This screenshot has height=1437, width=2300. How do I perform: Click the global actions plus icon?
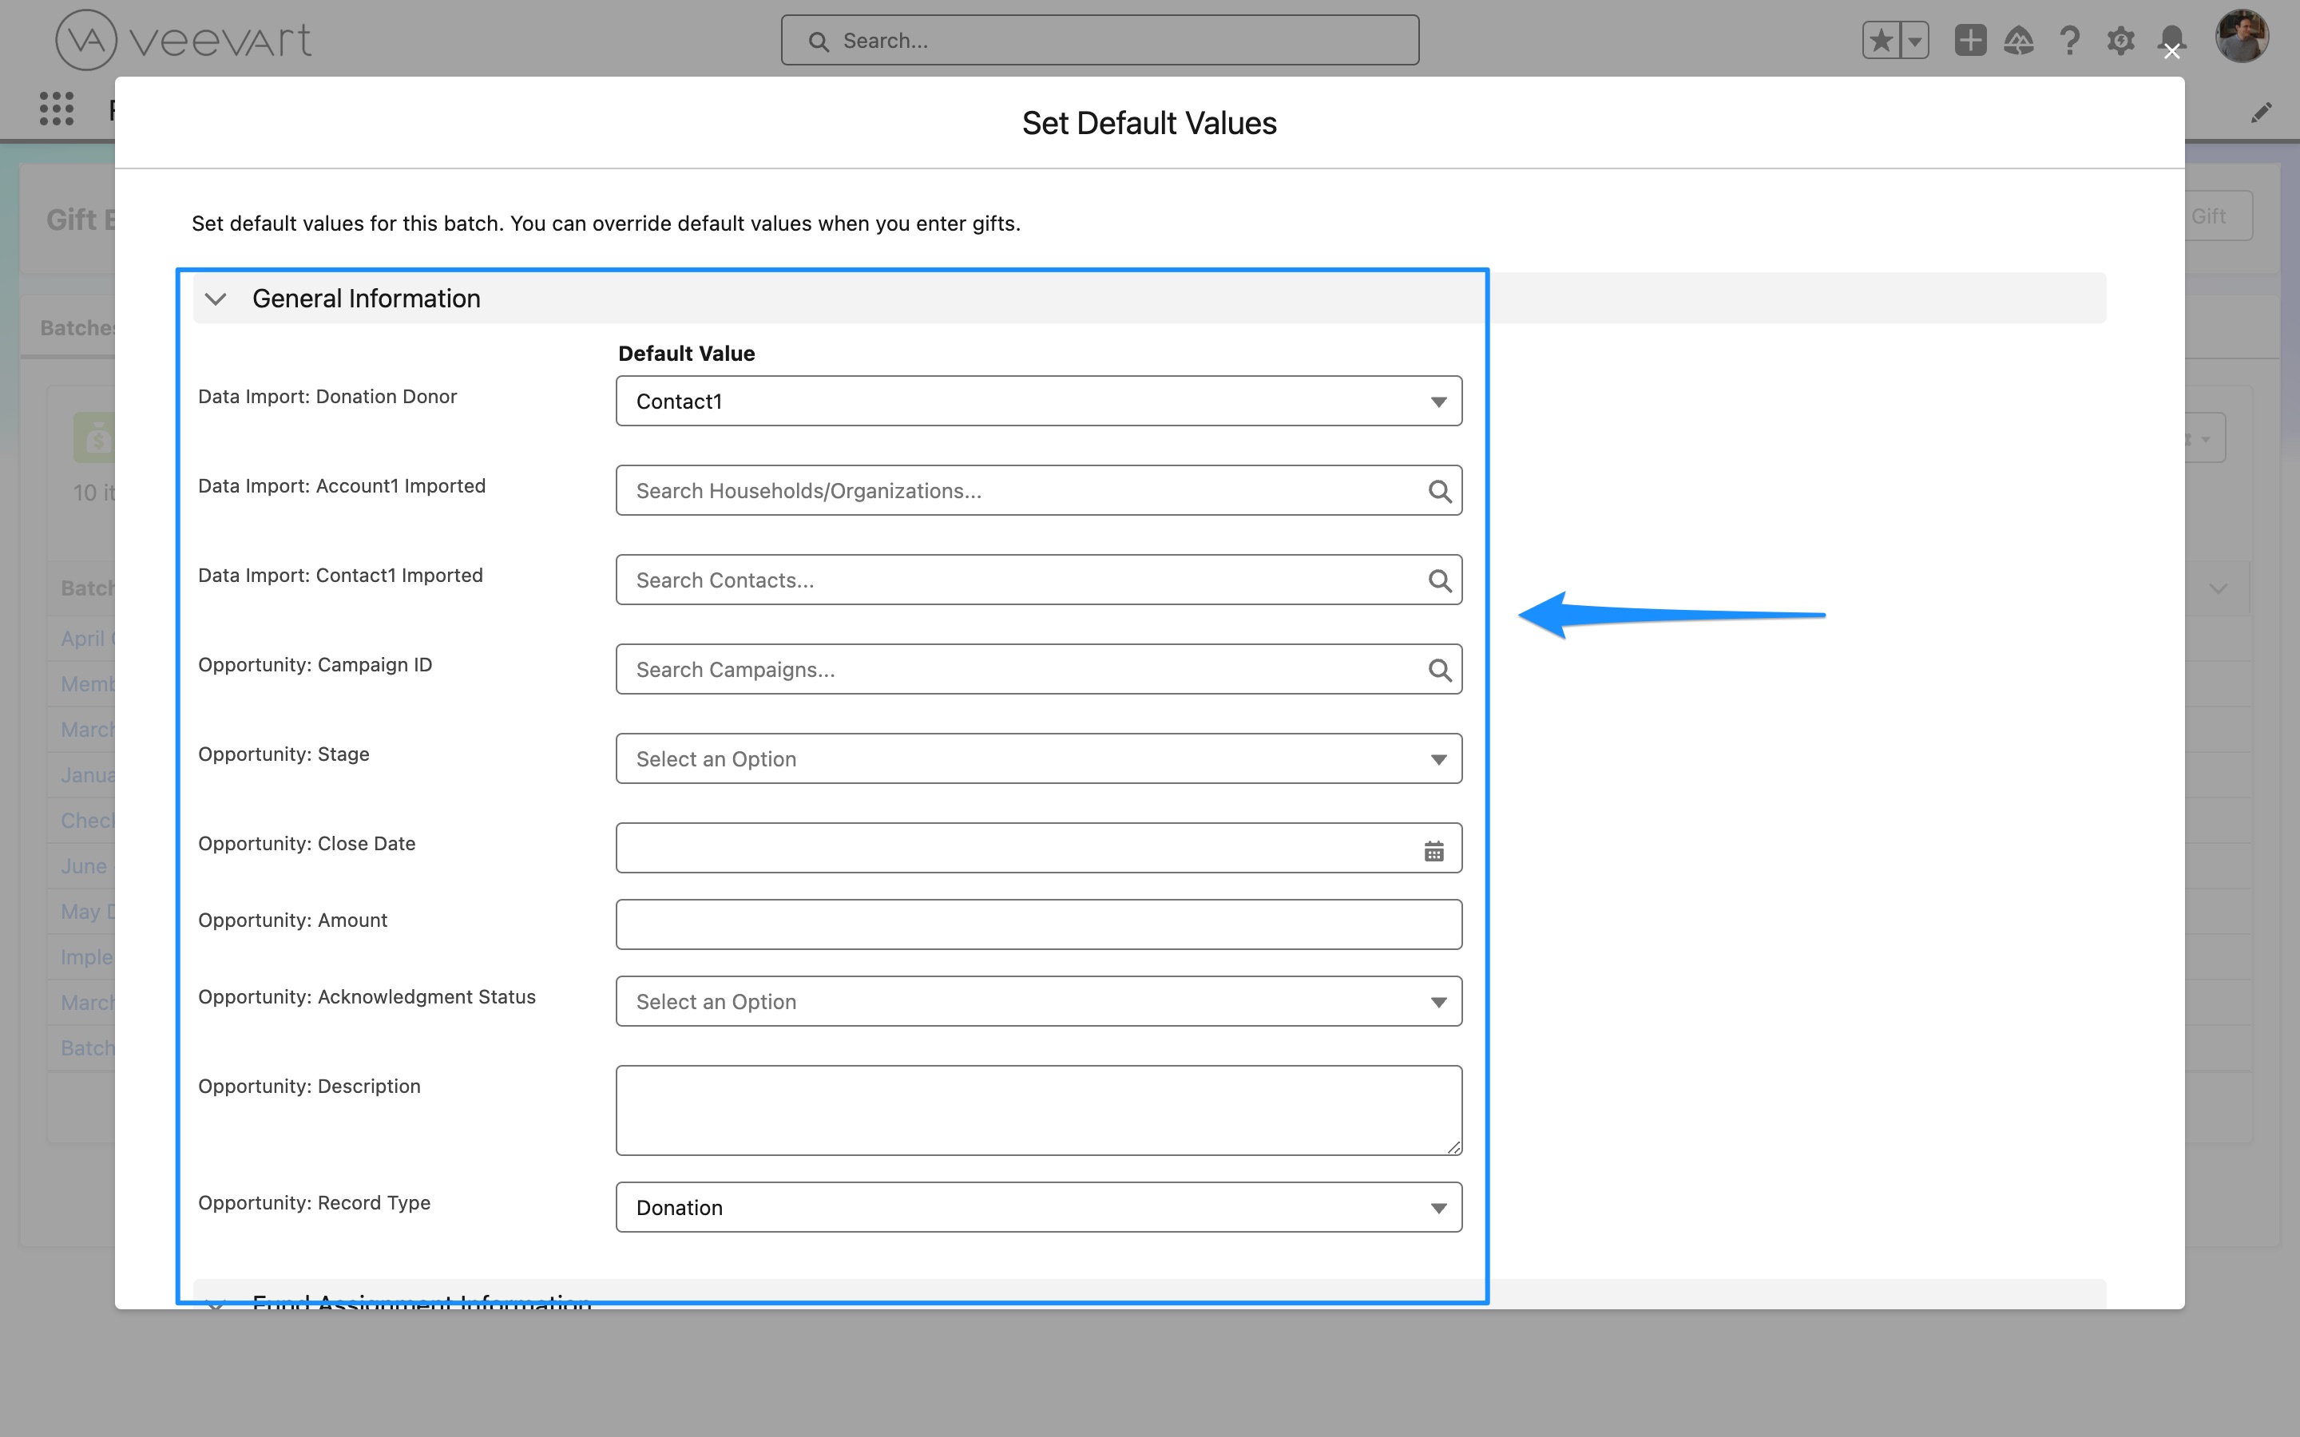click(x=1969, y=40)
